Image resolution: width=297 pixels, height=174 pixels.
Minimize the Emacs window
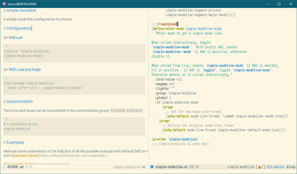click(268, 4)
